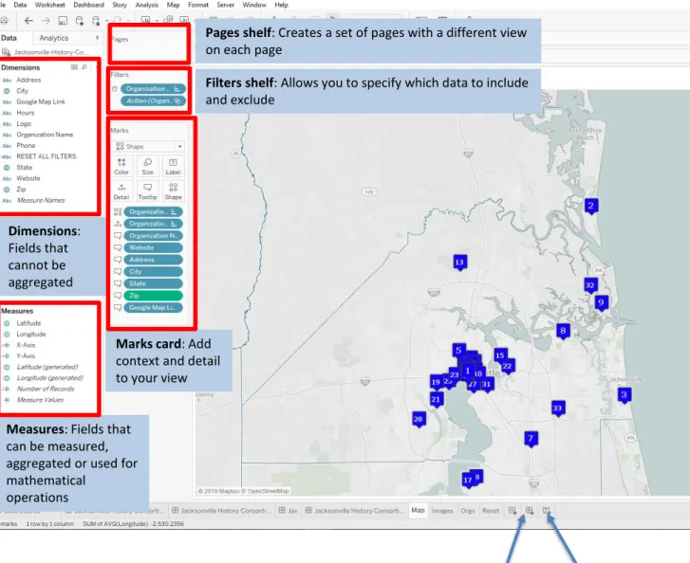Select the Organization Name dimension field

click(x=45, y=135)
